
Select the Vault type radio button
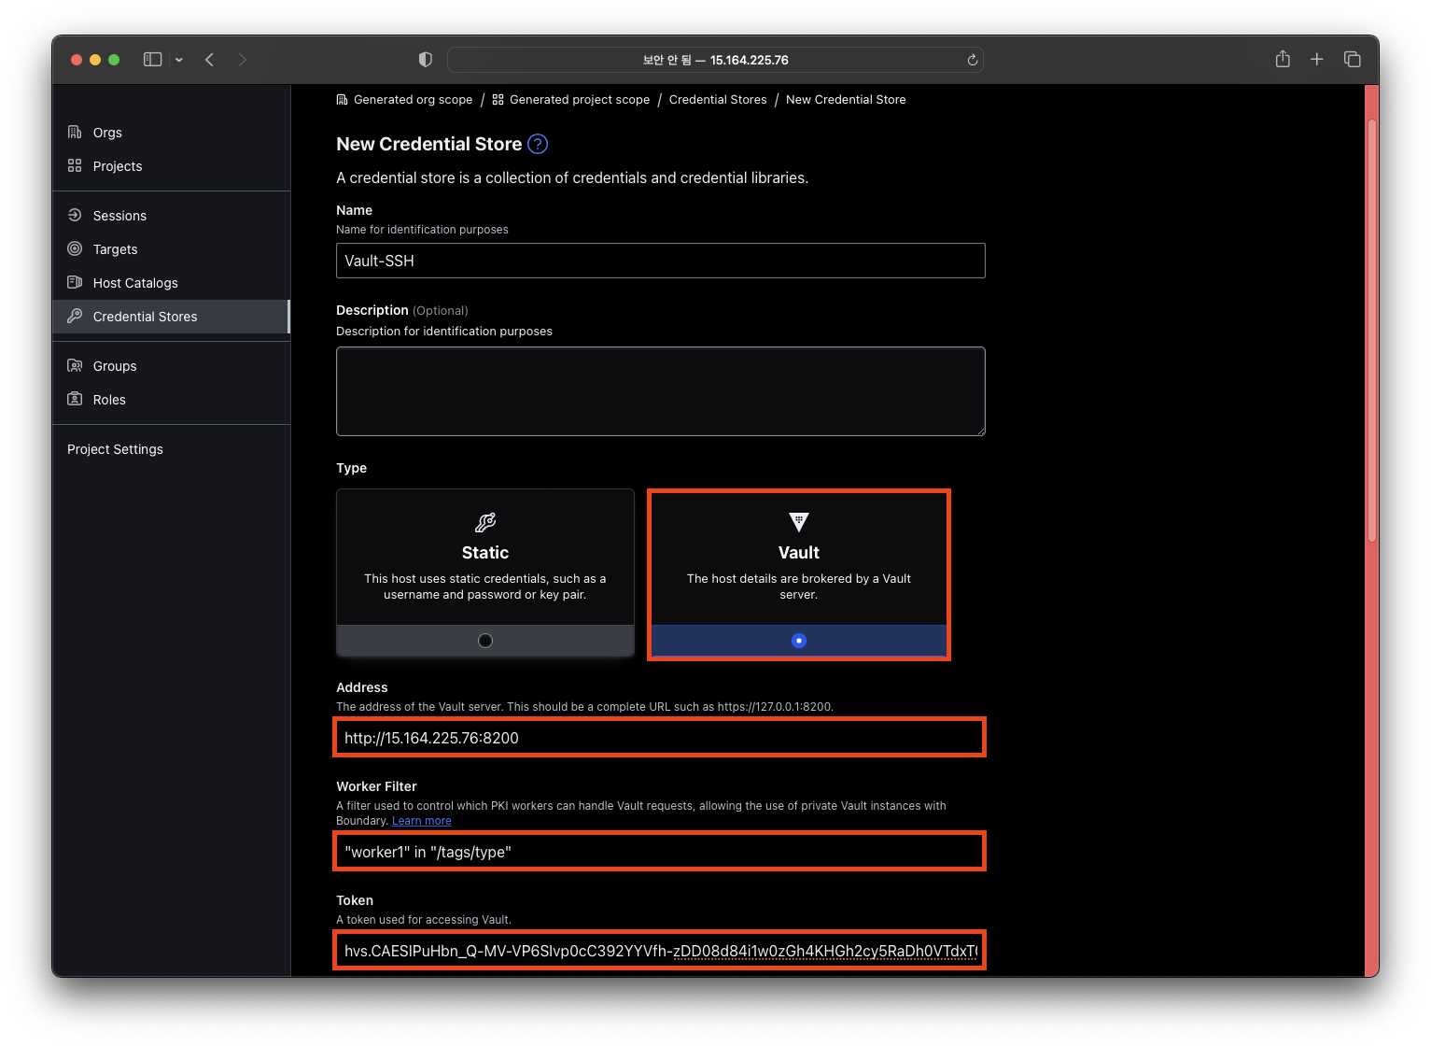799,641
